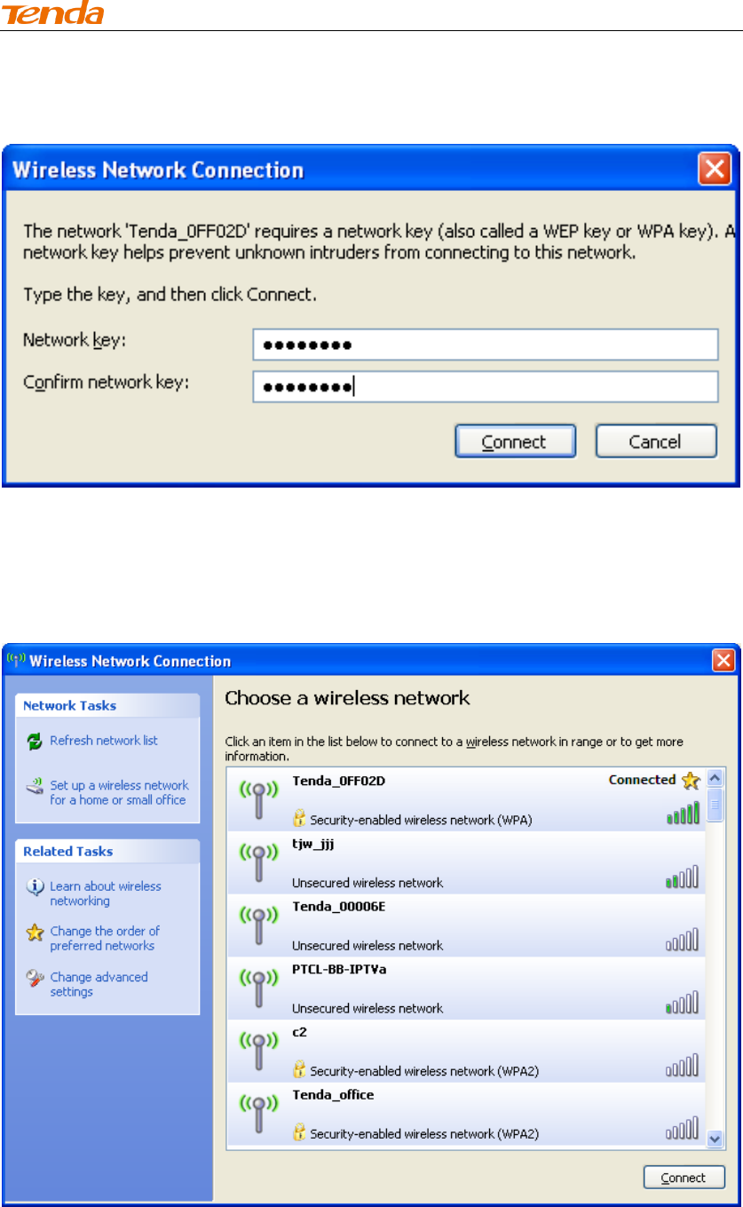Viewport: 743px width, 1207px height.
Task: Select the PTCL-BB-IPTVa network entry
Action: click(x=467, y=988)
